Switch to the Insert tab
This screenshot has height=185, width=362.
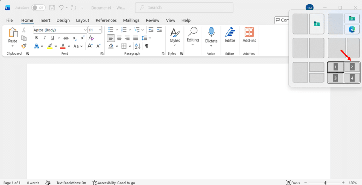[45, 20]
